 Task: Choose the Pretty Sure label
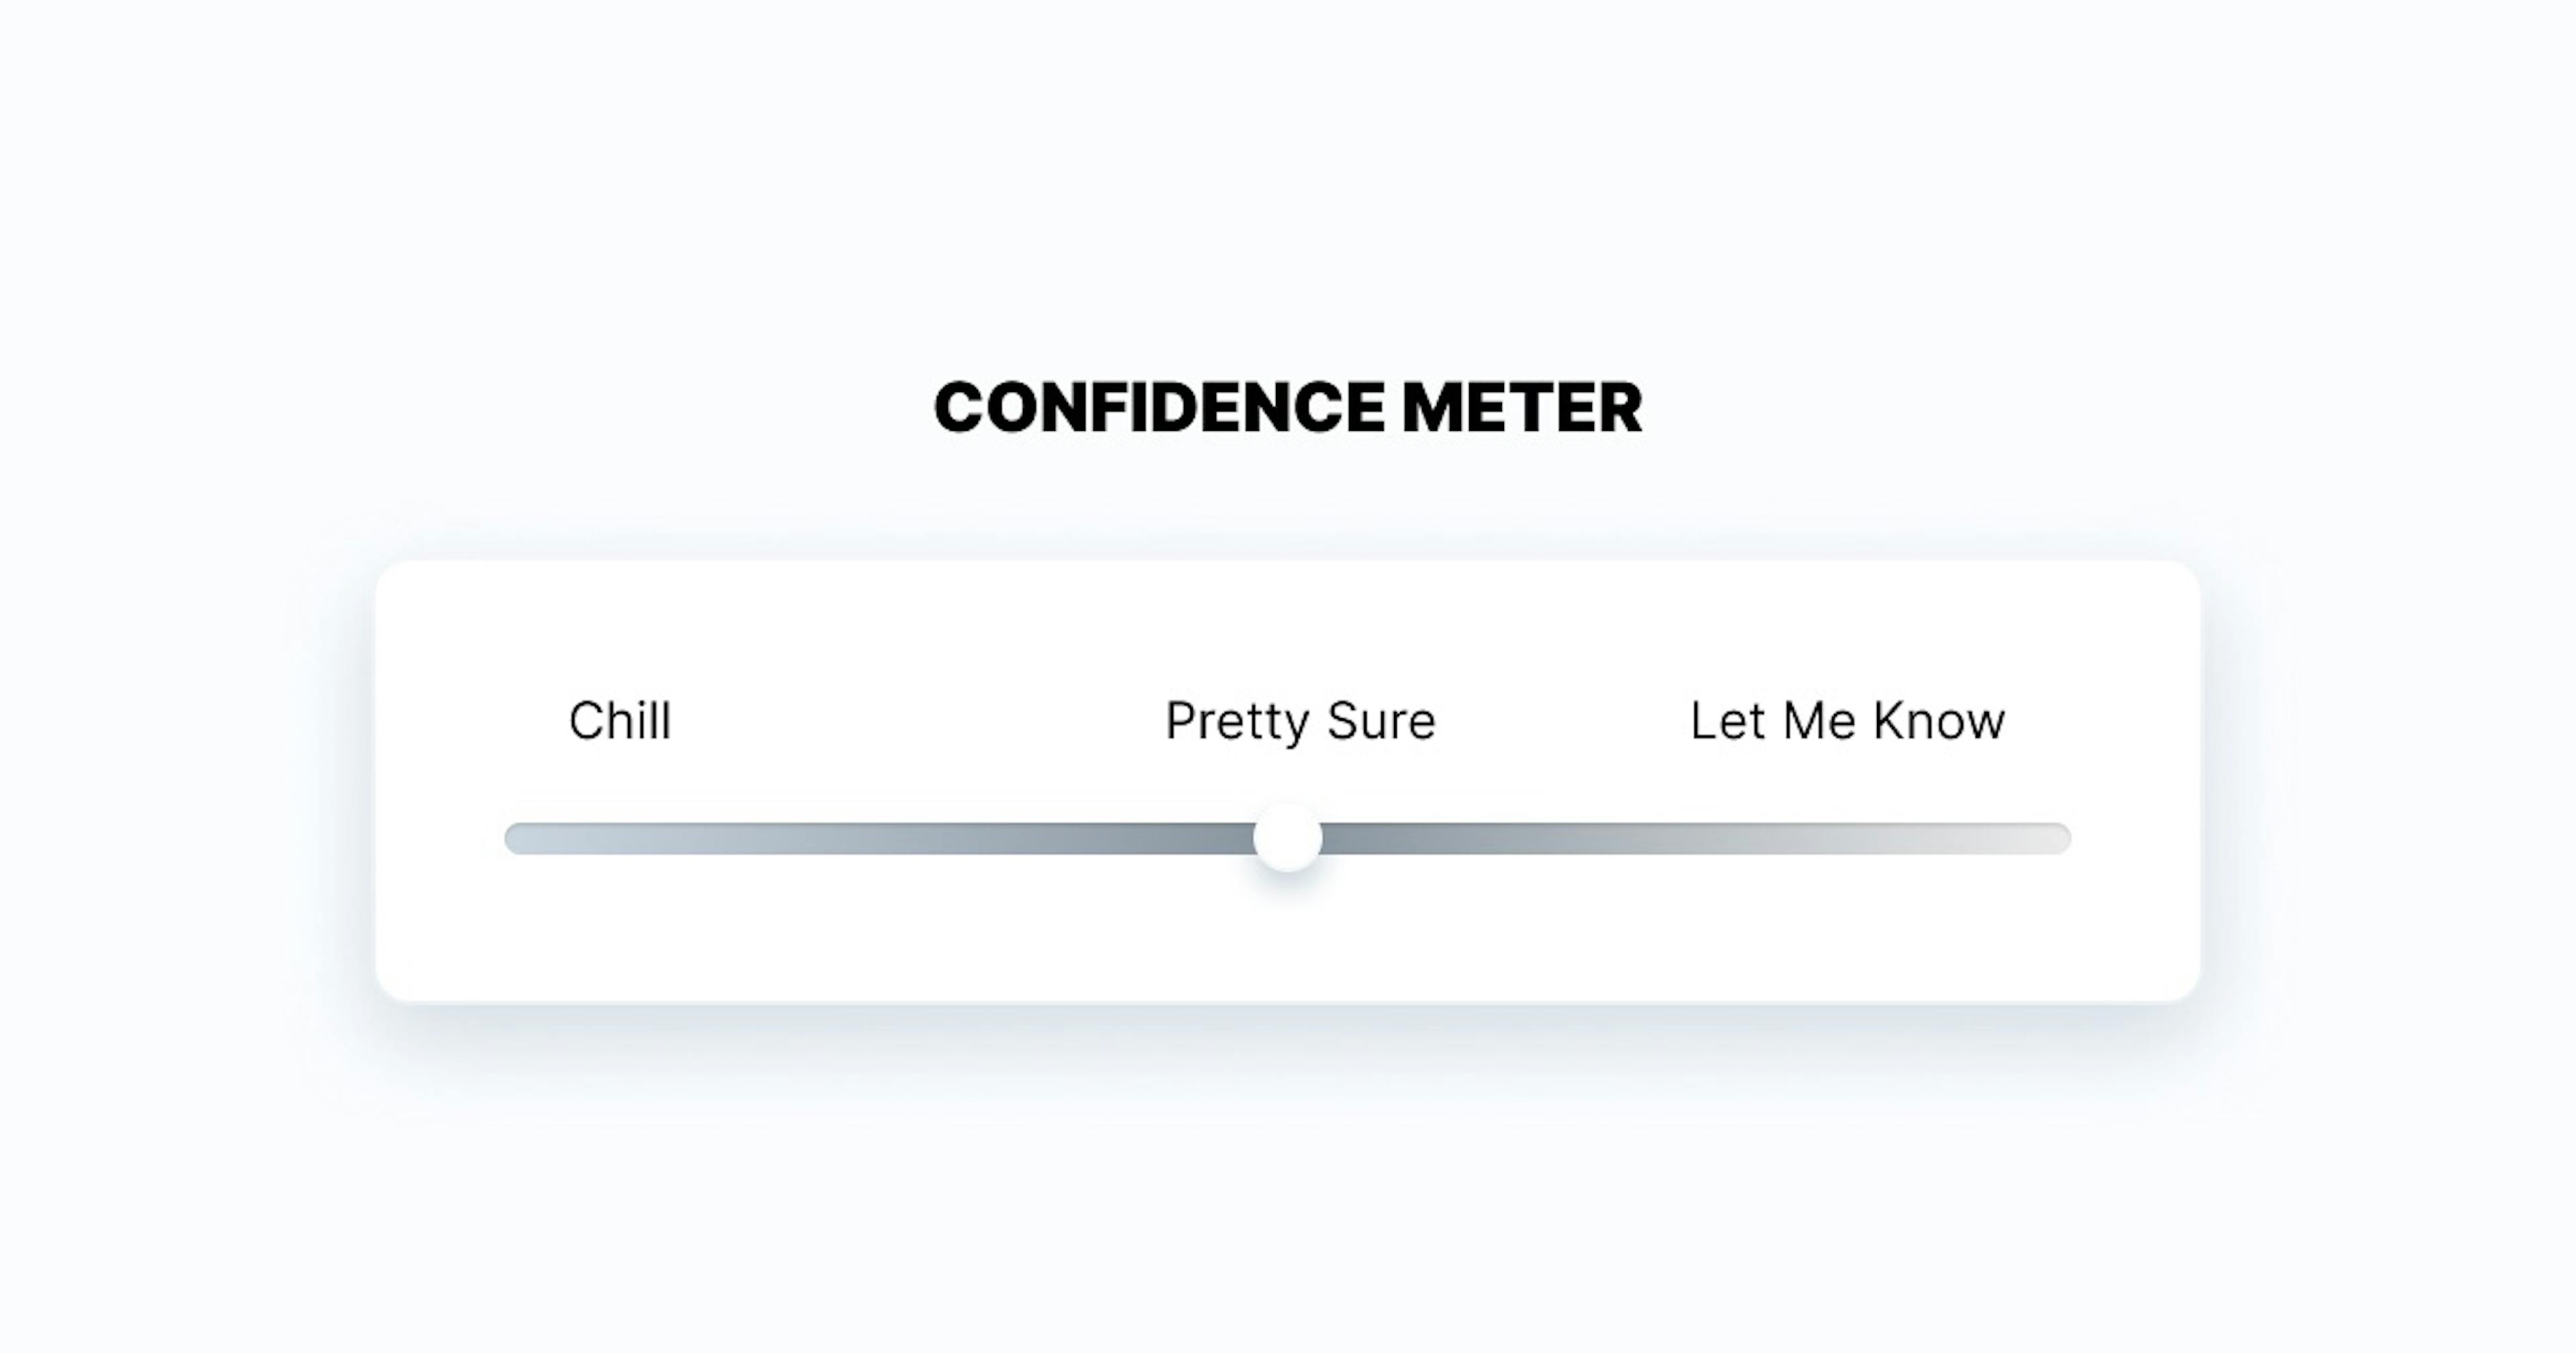1300,721
